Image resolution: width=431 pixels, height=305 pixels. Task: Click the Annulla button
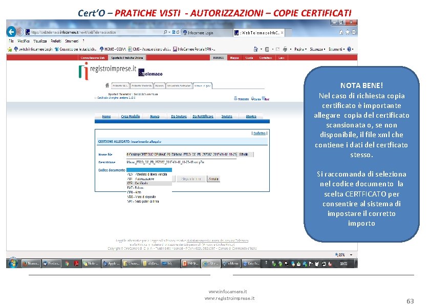tap(213, 179)
